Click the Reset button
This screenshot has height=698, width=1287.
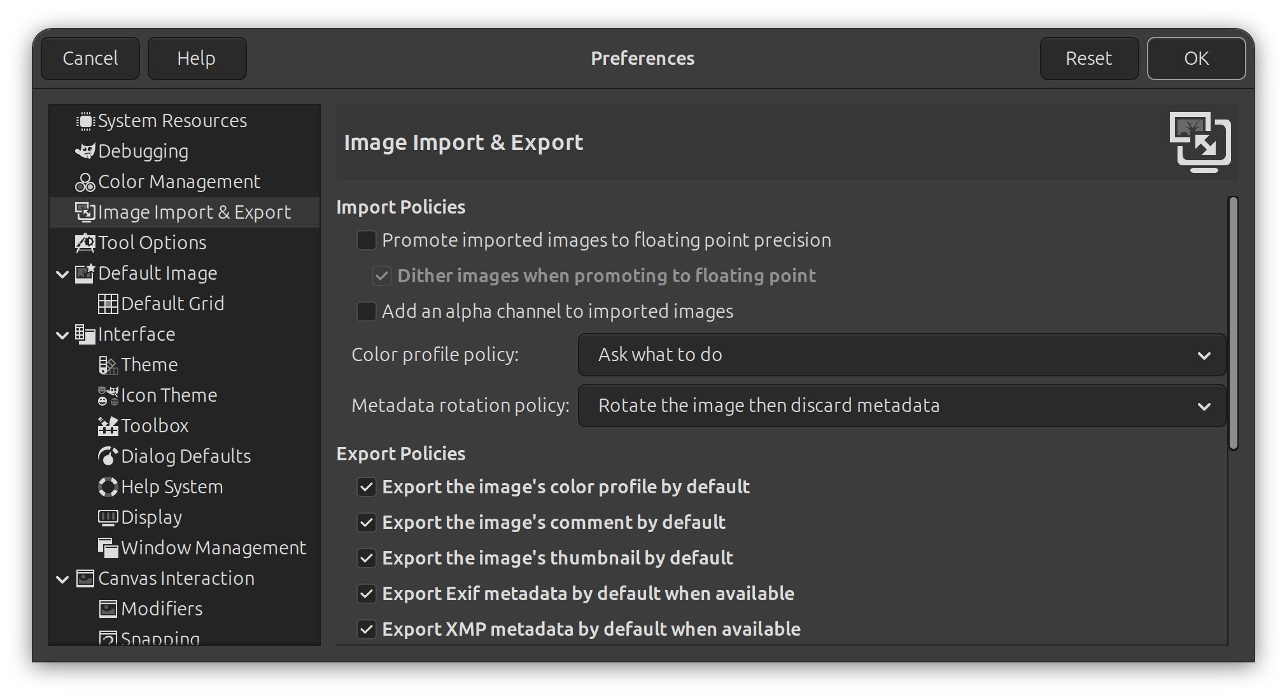(x=1089, y=58)
